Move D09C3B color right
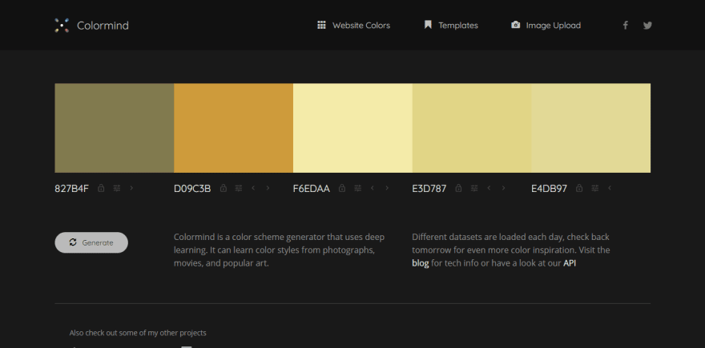This screenshot has width=705, height=348. pos(268,188)
